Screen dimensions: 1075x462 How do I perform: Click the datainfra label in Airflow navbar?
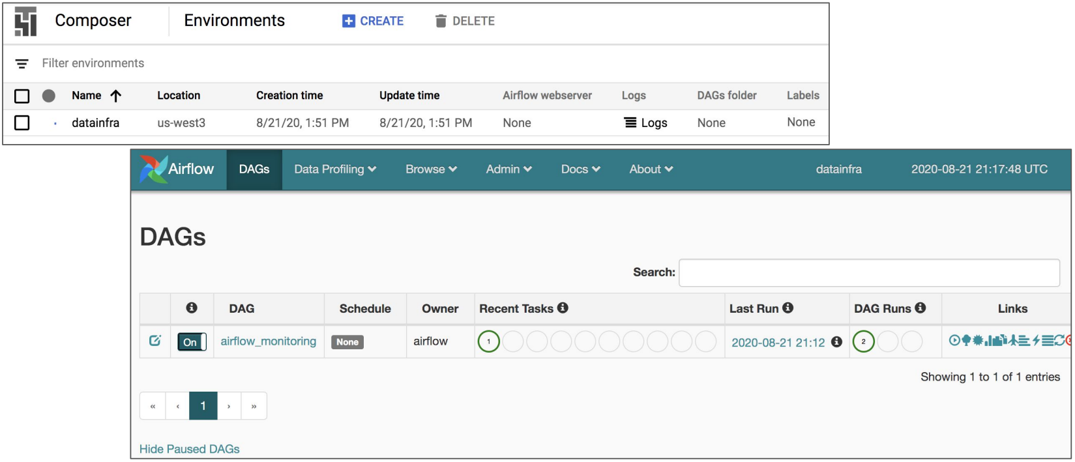click(x=839, y=169)
